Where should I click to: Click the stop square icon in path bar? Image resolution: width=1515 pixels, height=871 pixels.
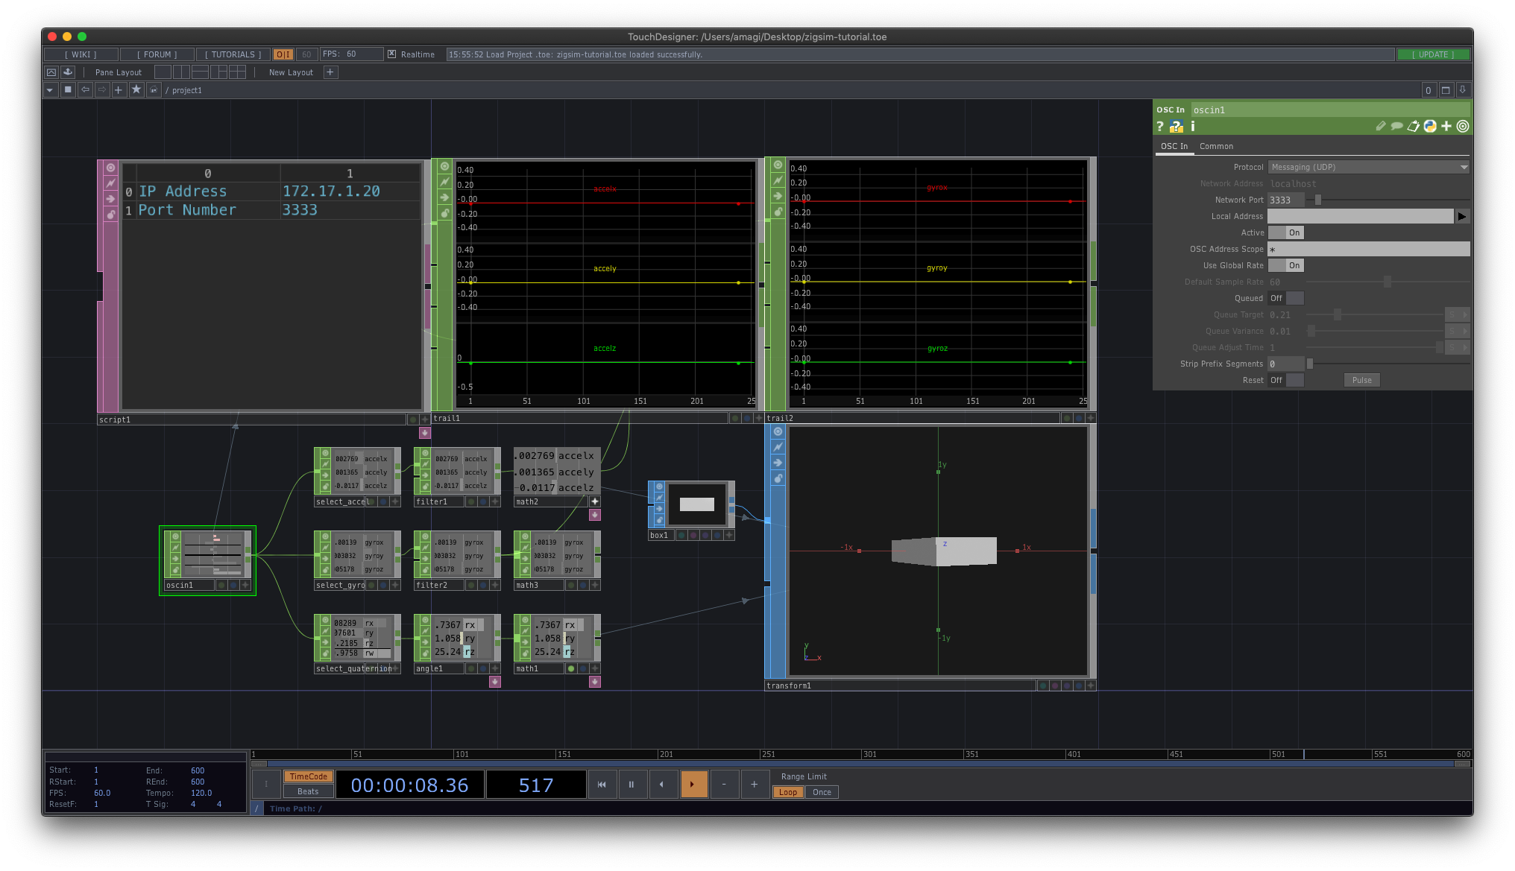click(68, 90)
